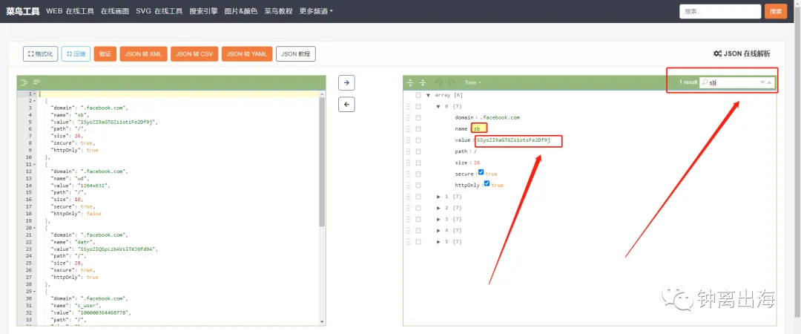The height and width of the screenshot is (334, 801).
Task: Click the navbar search input field
Action: point(720,11)
